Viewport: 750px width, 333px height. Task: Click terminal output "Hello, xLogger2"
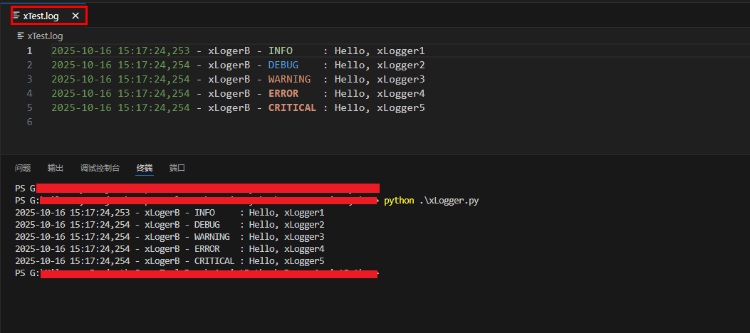pyautogui.click(x=286, y=225)
